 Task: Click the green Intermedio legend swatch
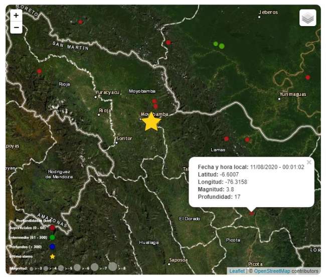(x=53, y=237)
